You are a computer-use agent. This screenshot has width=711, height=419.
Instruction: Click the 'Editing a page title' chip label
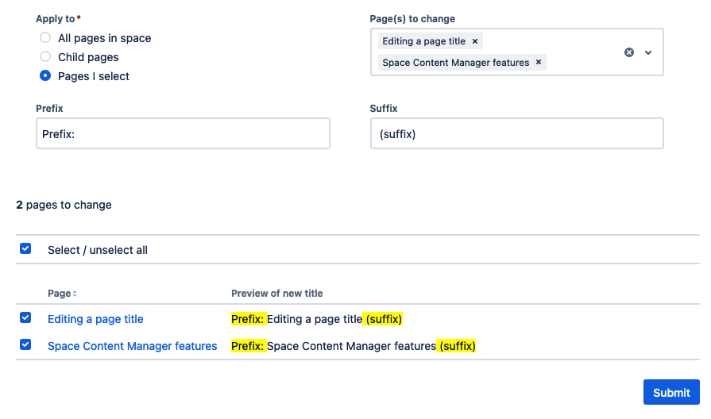[423, 41]
